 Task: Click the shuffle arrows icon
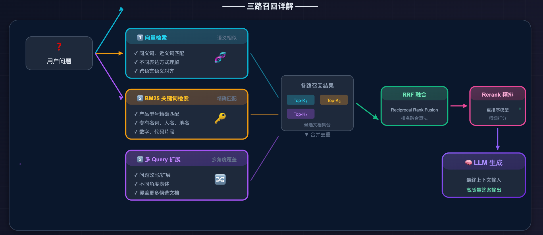pyautogui.click(x=220, y=179)
